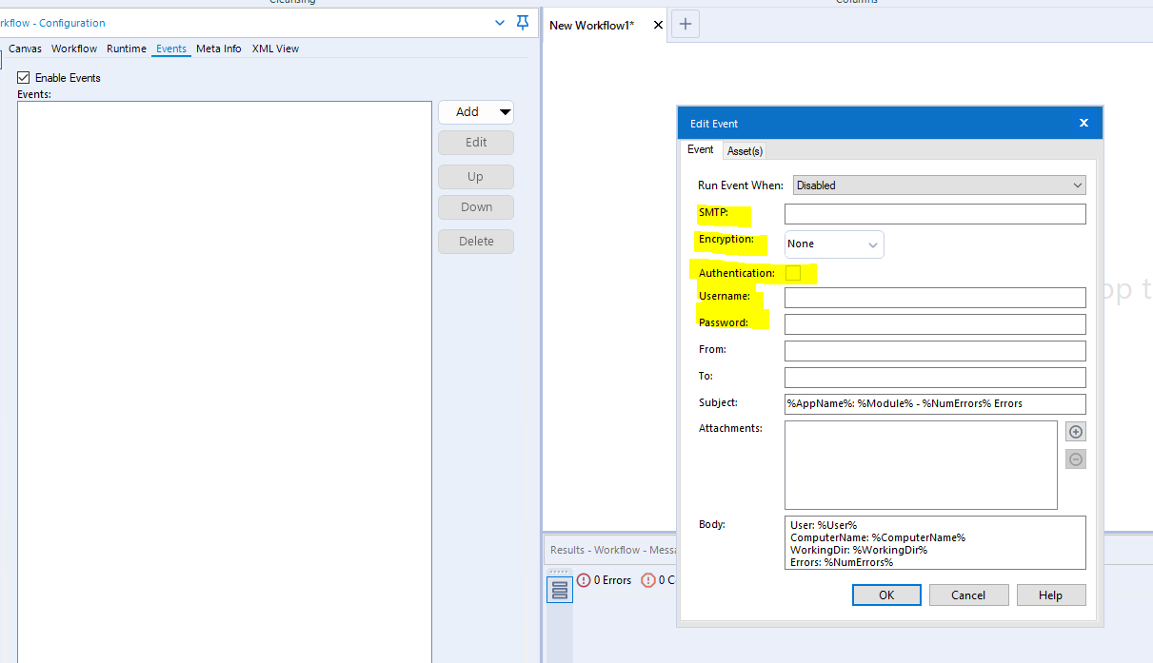This screenshot has width=1153, height=663.
Task: Switch to the XML View tab
Action: [275, 49]
